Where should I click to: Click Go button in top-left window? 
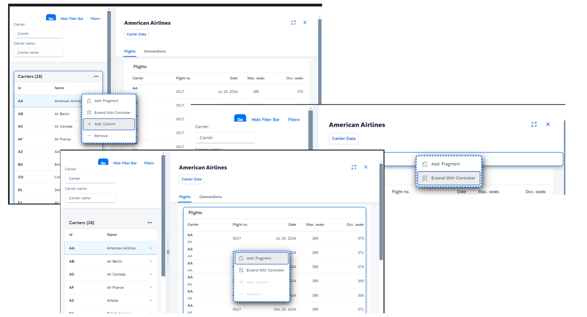tap(51, 18)
